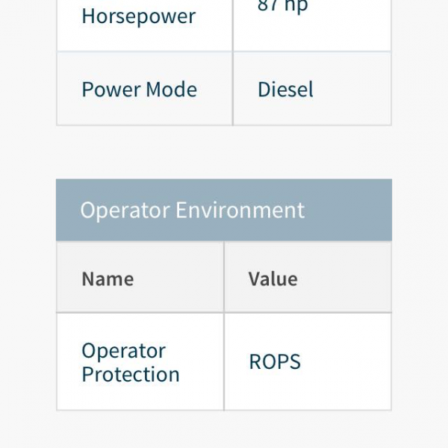Click the word Environment in blue header
Image resolution: width=448 pixels, height=448 pixels.
240,210
